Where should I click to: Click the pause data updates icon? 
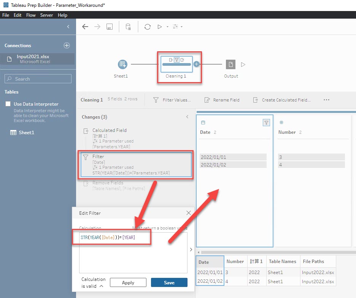[x=128, y=27]
